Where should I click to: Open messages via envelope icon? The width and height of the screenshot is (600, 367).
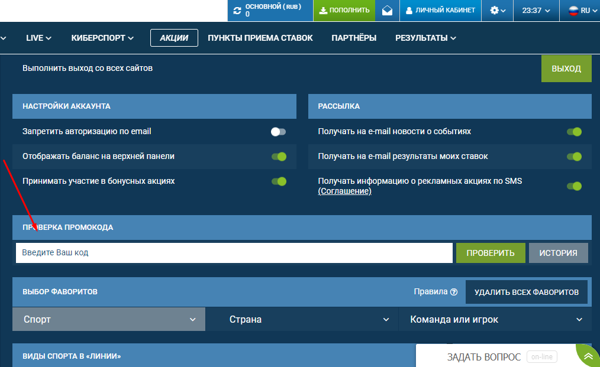point(387,11)
